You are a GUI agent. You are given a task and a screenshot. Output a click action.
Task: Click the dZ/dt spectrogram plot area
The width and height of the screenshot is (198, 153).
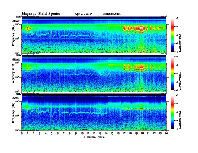(x=94, y=112)
